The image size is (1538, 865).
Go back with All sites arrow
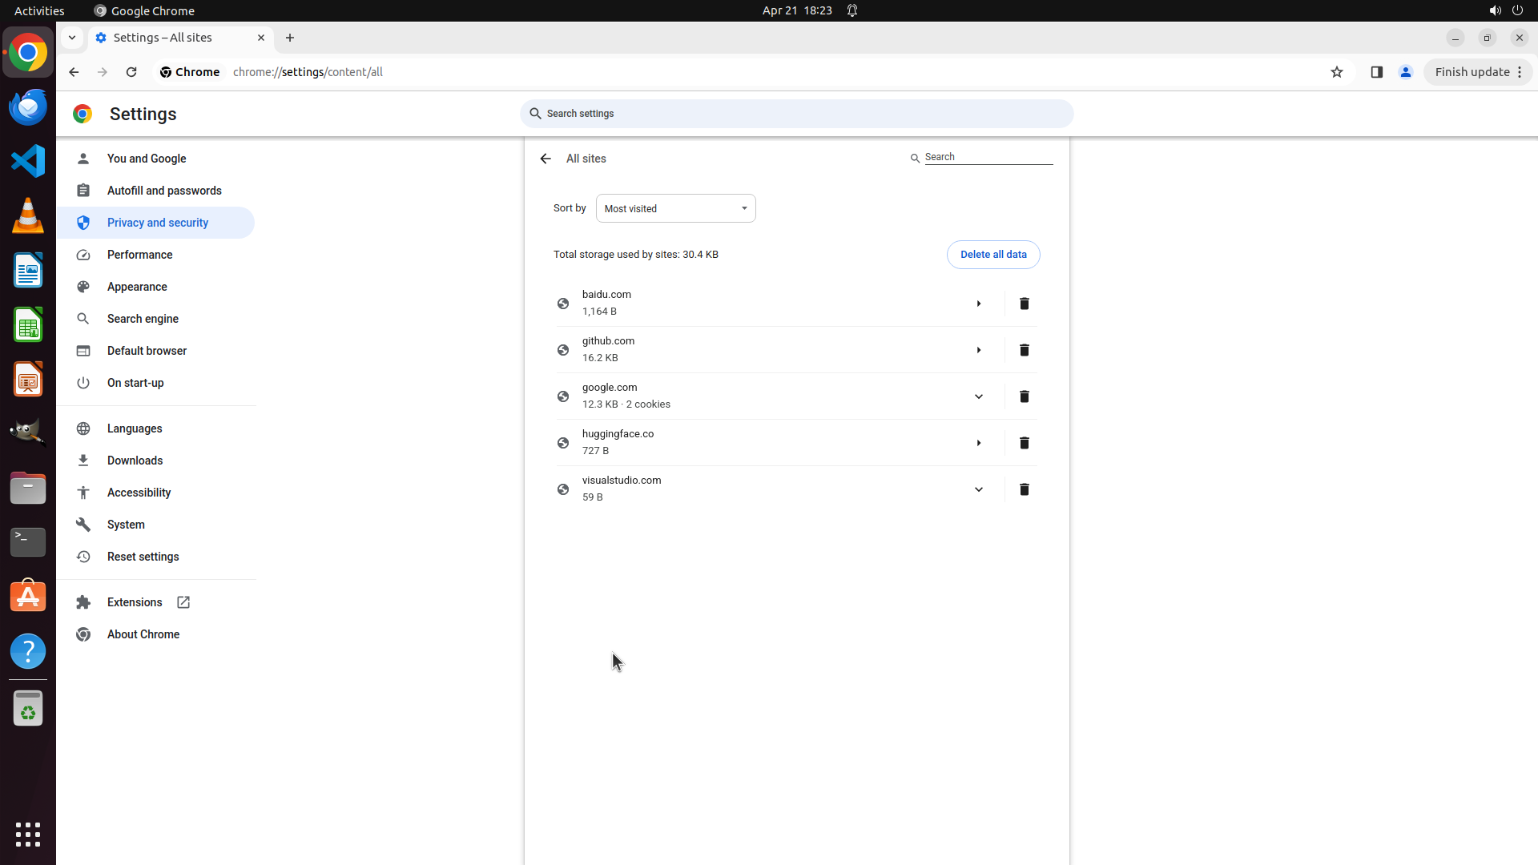(x=546, y=159)
